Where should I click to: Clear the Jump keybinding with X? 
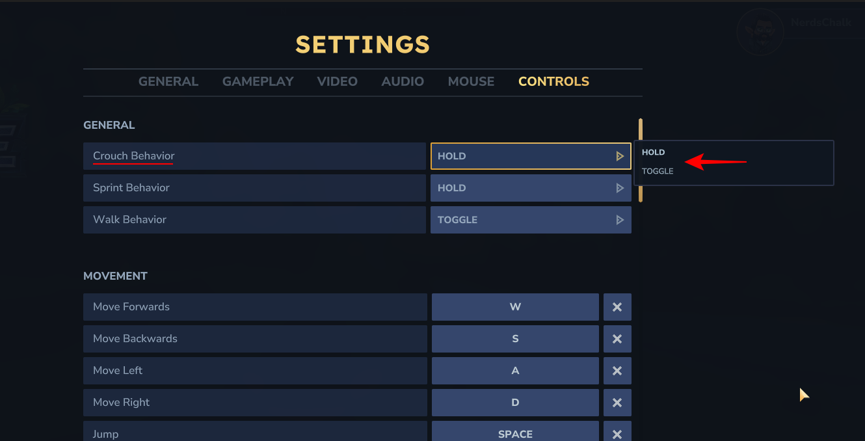617,433
